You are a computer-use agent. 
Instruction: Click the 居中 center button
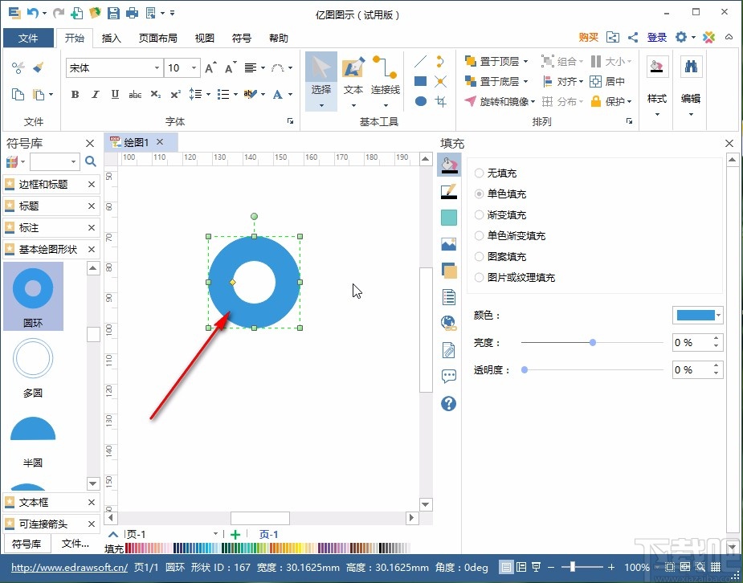607,81
